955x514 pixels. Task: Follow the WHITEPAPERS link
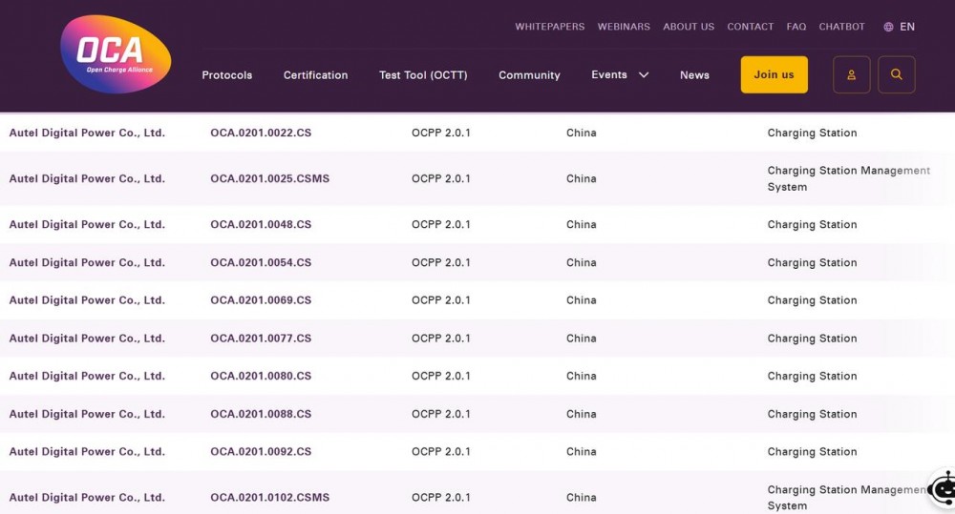click(550, 27)
